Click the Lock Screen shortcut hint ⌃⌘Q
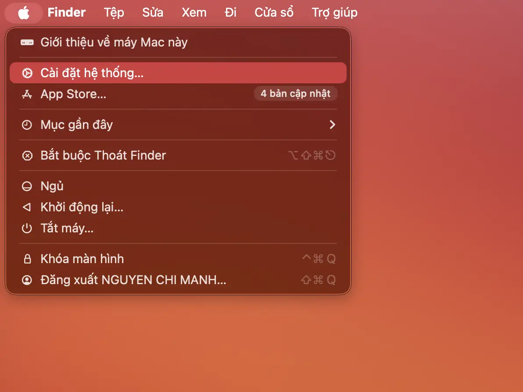Image resolution: width=523 pixels, height=392 pixels. (319, 259)
